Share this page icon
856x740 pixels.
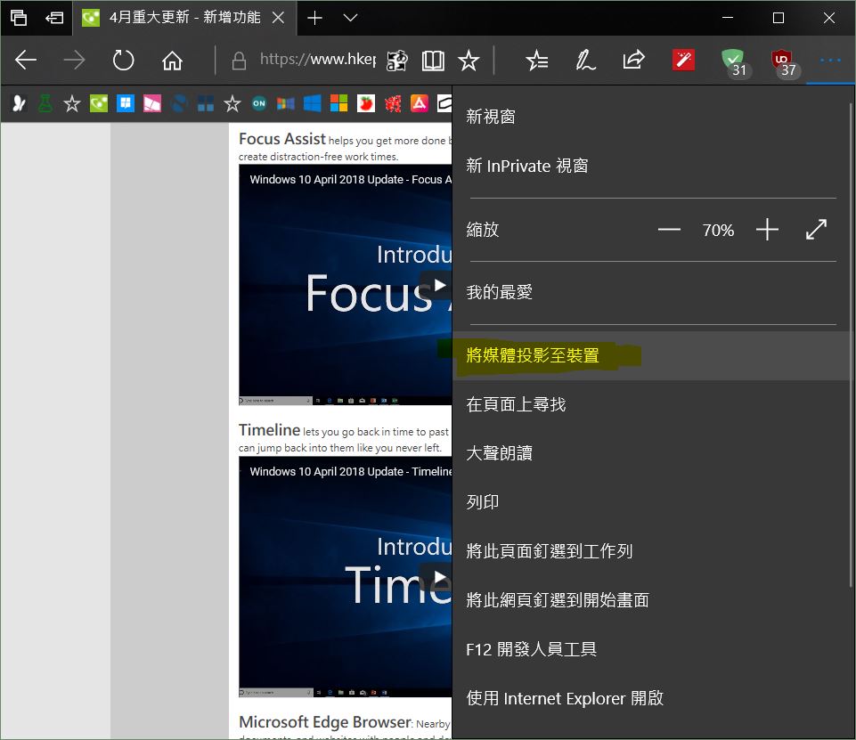634,60
